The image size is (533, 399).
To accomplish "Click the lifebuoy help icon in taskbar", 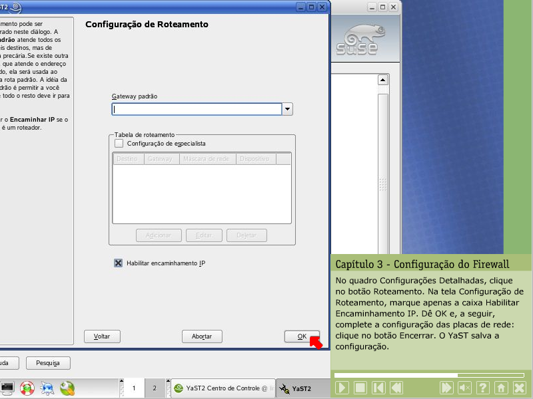I will click(x=27, y=388).
